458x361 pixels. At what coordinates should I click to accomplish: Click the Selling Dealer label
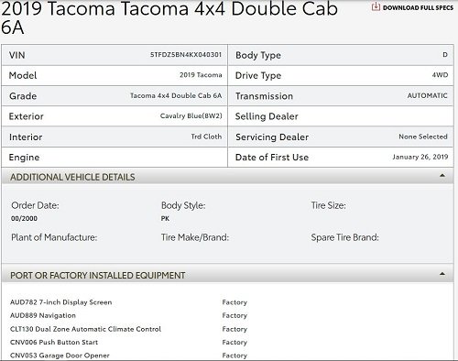(x=267, y=116)
